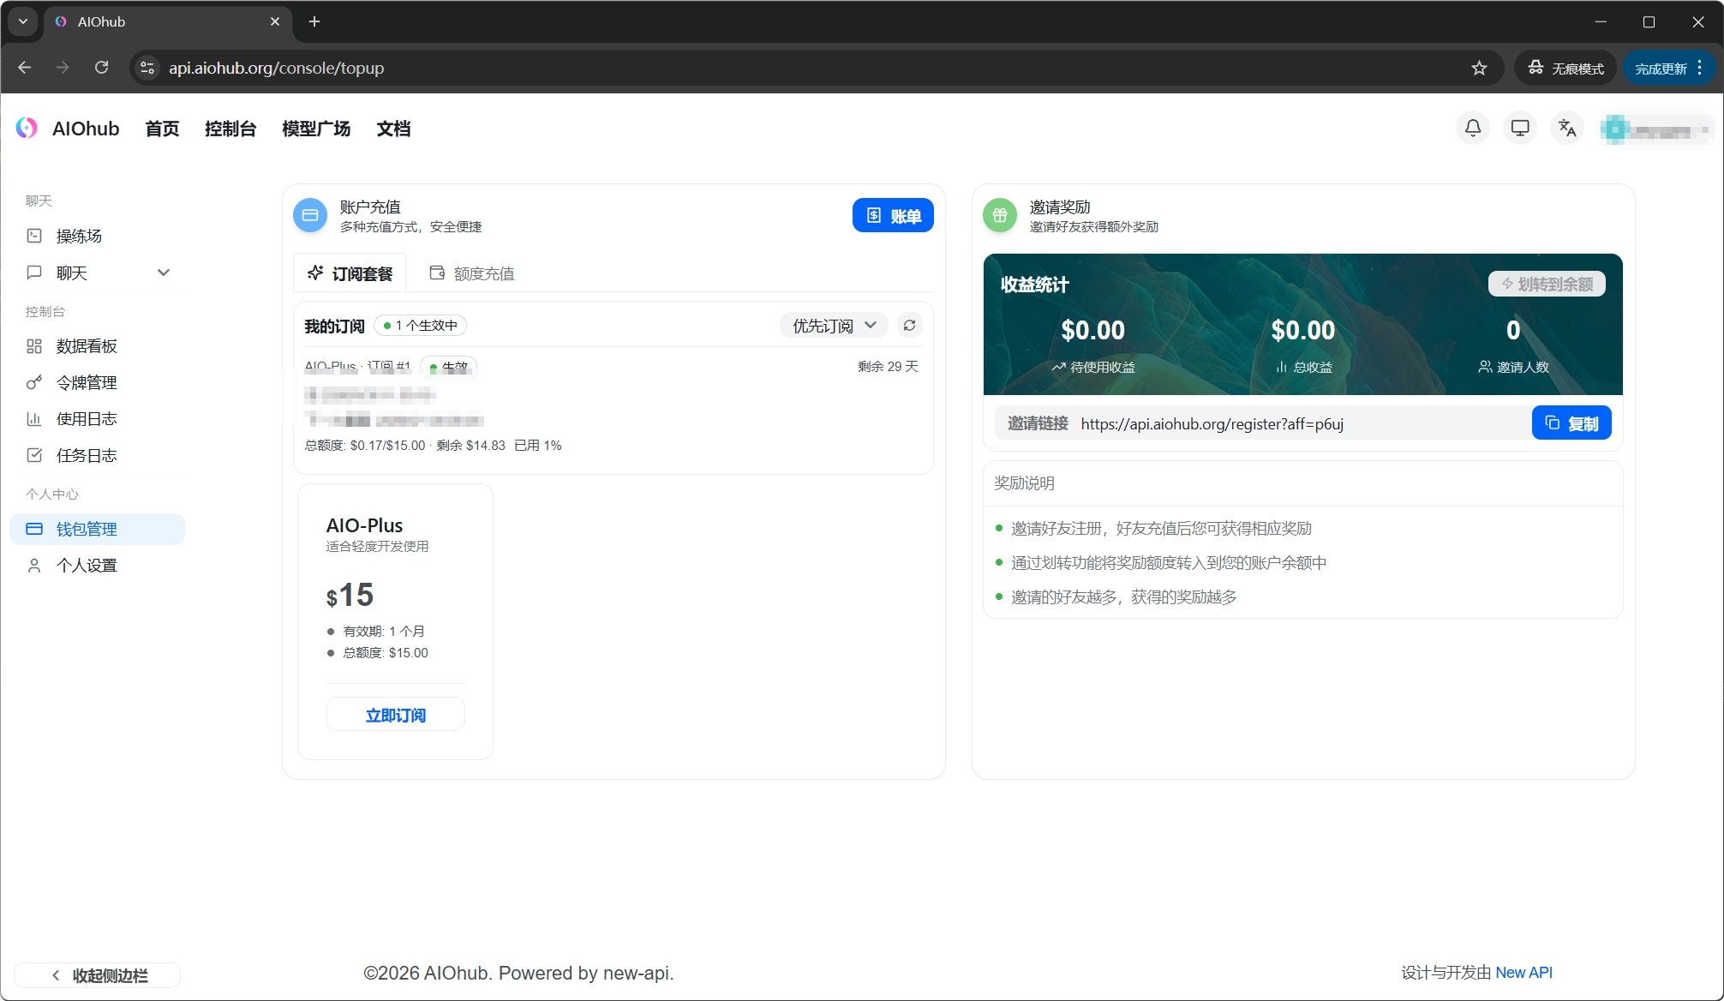Viewport: 1724px width, 1001px height.
Task: Click the 总收益 label
Action: tap(1312, 368)
